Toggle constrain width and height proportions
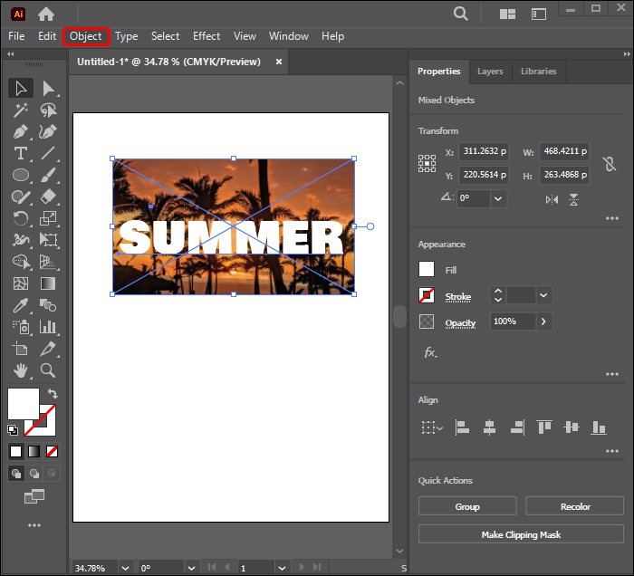This screenshot has height=576, width=634. pyautogui.click(x=610, y=165)
